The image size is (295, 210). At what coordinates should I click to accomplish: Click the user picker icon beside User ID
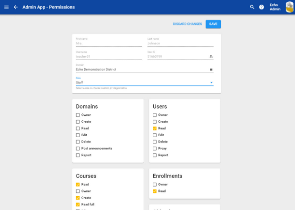click(x=211, y=56)
